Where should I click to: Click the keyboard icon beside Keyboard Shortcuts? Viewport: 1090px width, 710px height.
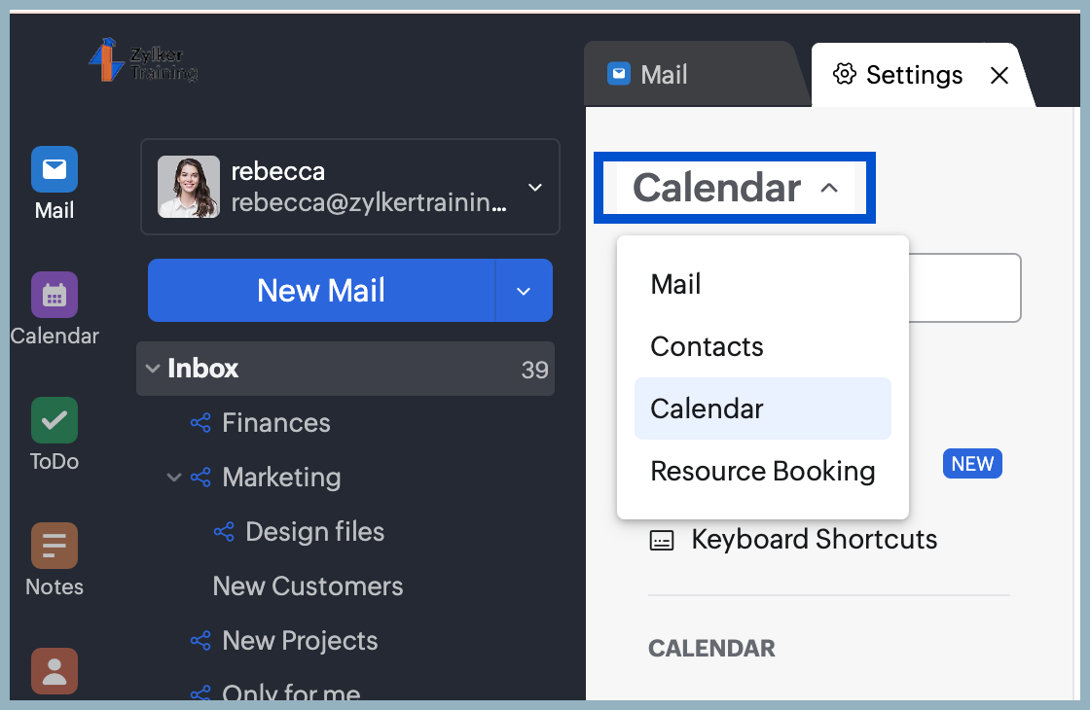pos(661,541)
